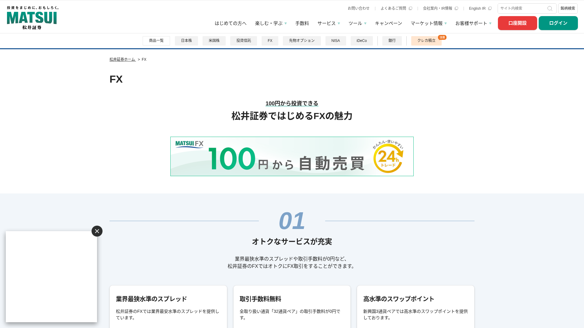Click the オトクなサービスが充実 heading
Image resolution: width=584 pixels, height=328 pixels.
pos(292,242)
